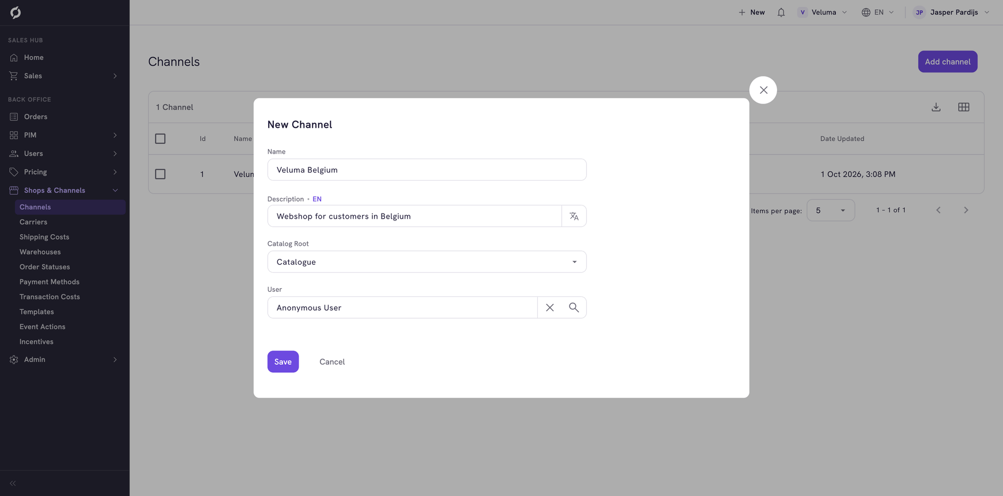This screenshot has width=1003, height=496.
Task: Open the table columns layout icon
Action: coord(964,107)
